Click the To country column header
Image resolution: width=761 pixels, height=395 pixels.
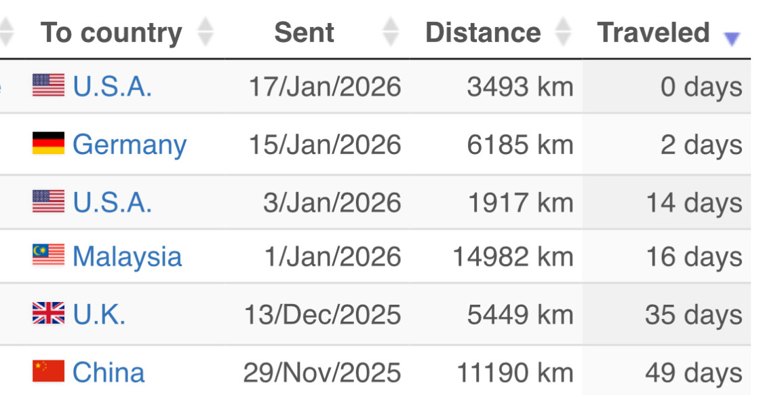tap(111, 33)
